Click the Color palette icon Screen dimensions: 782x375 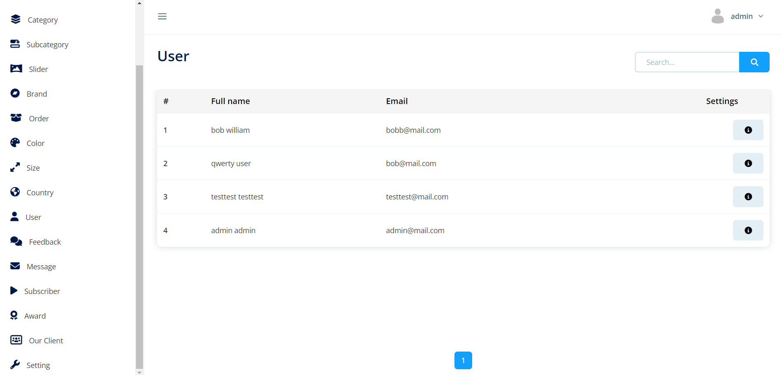pos(15,143)
